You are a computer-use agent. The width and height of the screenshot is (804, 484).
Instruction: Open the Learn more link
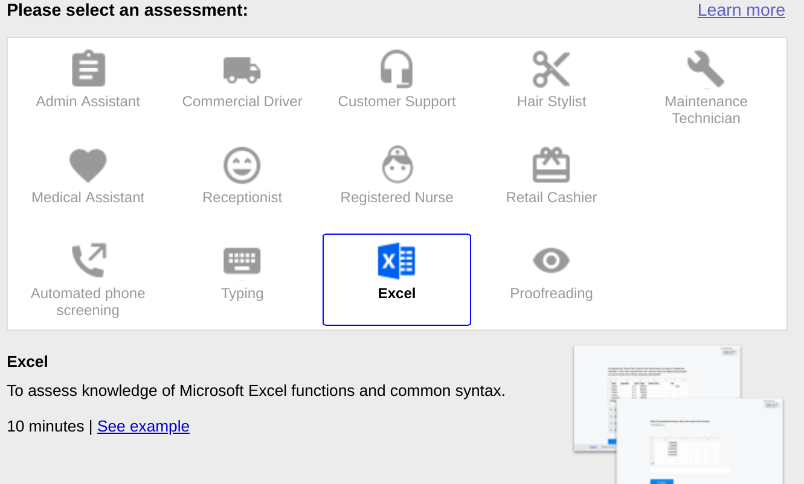[741, 10]
